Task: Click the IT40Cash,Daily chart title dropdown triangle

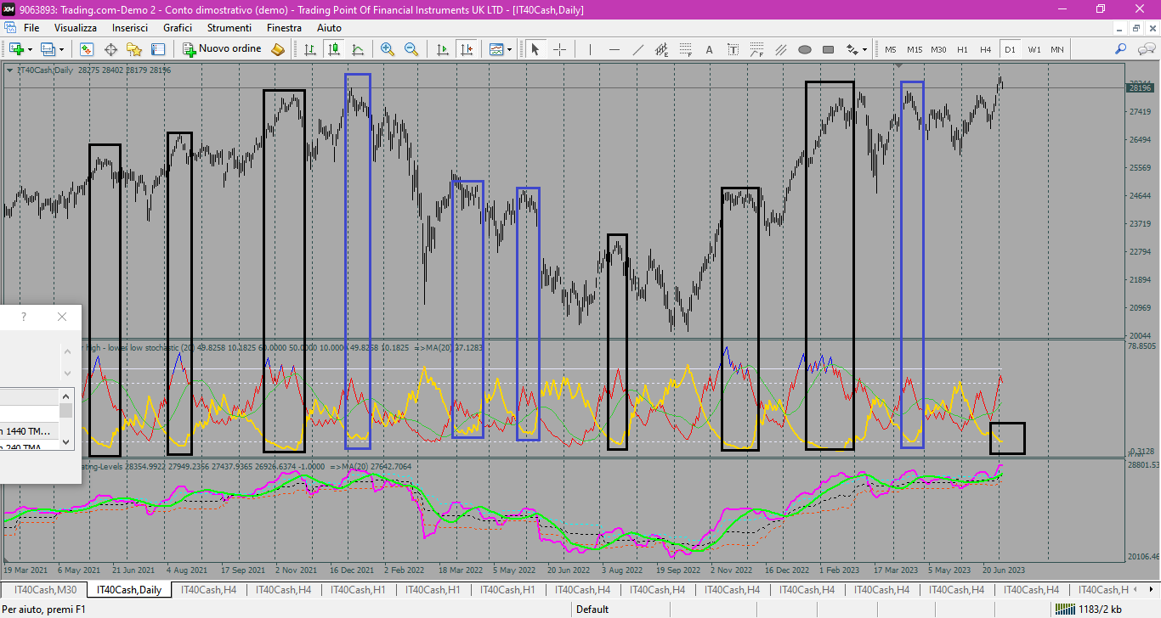Action: (9, 70)
